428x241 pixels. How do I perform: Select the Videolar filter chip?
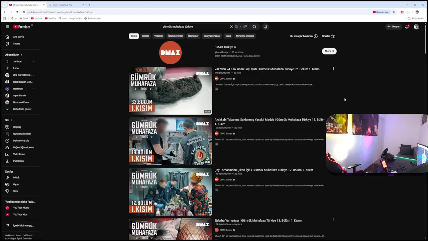pos(158,36)
